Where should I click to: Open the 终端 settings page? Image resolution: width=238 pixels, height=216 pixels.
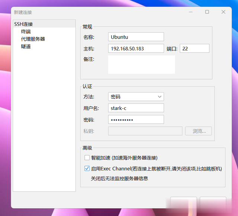26,32
